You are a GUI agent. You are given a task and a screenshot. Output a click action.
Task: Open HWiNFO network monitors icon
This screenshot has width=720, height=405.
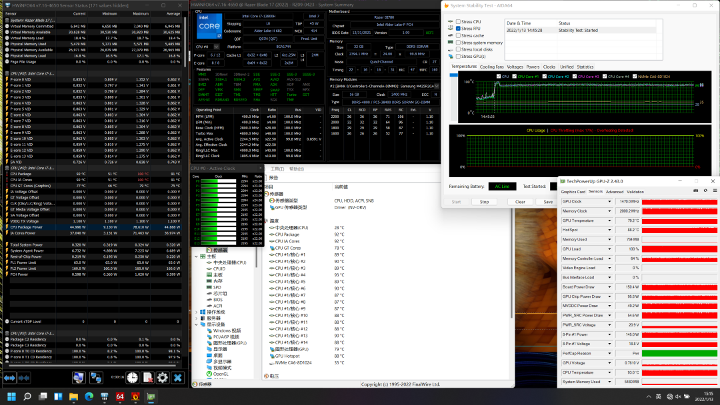96,378
